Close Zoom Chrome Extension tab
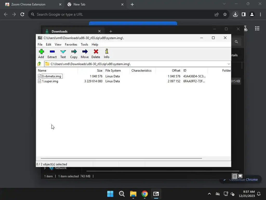The height and width of the screenshot is (200, 266). pos(60,4)
